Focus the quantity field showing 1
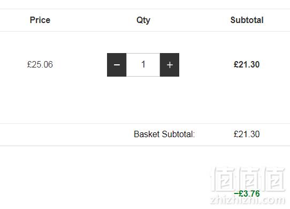Viewport: 290px width, 209px height. (x=143, y=65)
